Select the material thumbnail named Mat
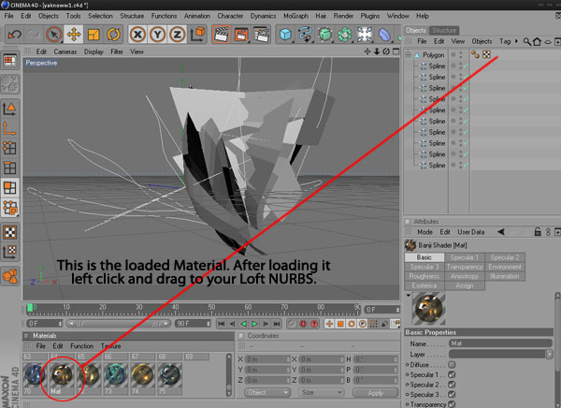This screenshot has width=561, height=408. point(62,375)
